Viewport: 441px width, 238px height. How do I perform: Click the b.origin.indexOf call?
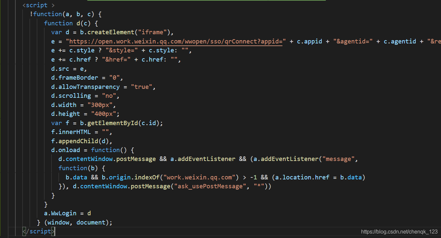point(131,177)
